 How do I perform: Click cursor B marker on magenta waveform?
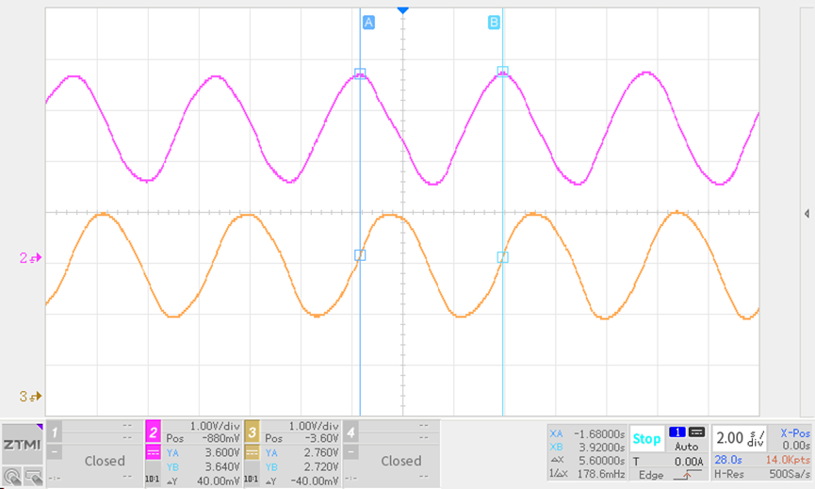coord(502,71)
